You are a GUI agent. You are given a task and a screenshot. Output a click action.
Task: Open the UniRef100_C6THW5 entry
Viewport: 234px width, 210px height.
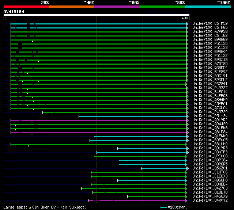coord(210,27)
